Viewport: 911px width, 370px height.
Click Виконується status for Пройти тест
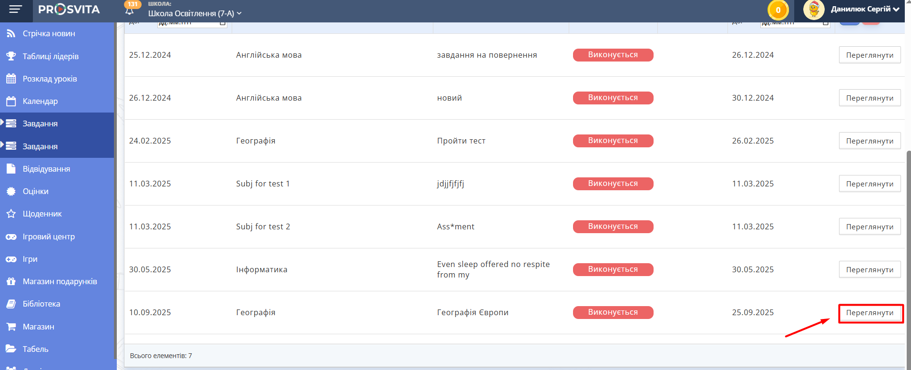pos(613,141)
